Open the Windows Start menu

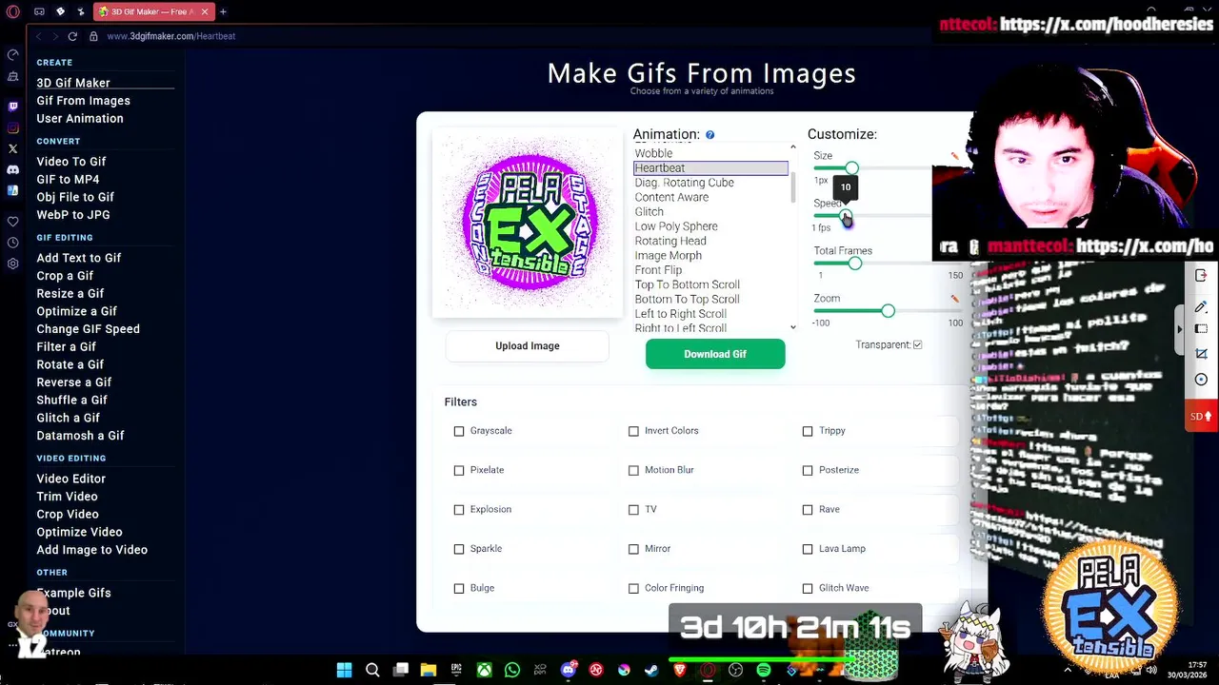(x=344, y=670)
